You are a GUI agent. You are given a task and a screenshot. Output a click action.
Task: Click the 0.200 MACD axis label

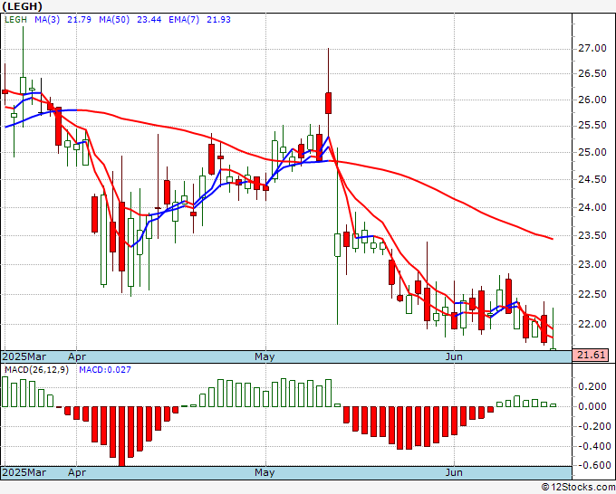click(x=592, y=387)
